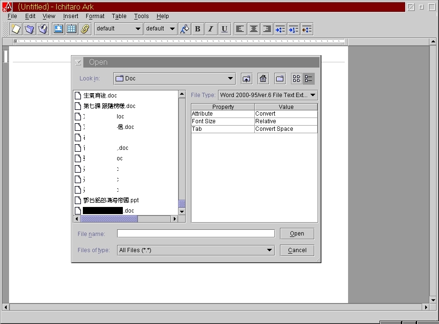Go up one folder level
This screenshot has height=324, width=439.
tap(246, 79)
